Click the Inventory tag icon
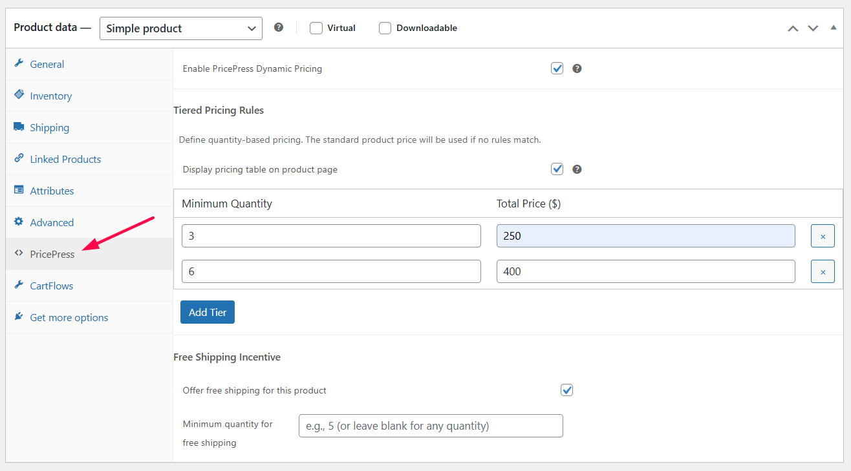 coord(19,95)
